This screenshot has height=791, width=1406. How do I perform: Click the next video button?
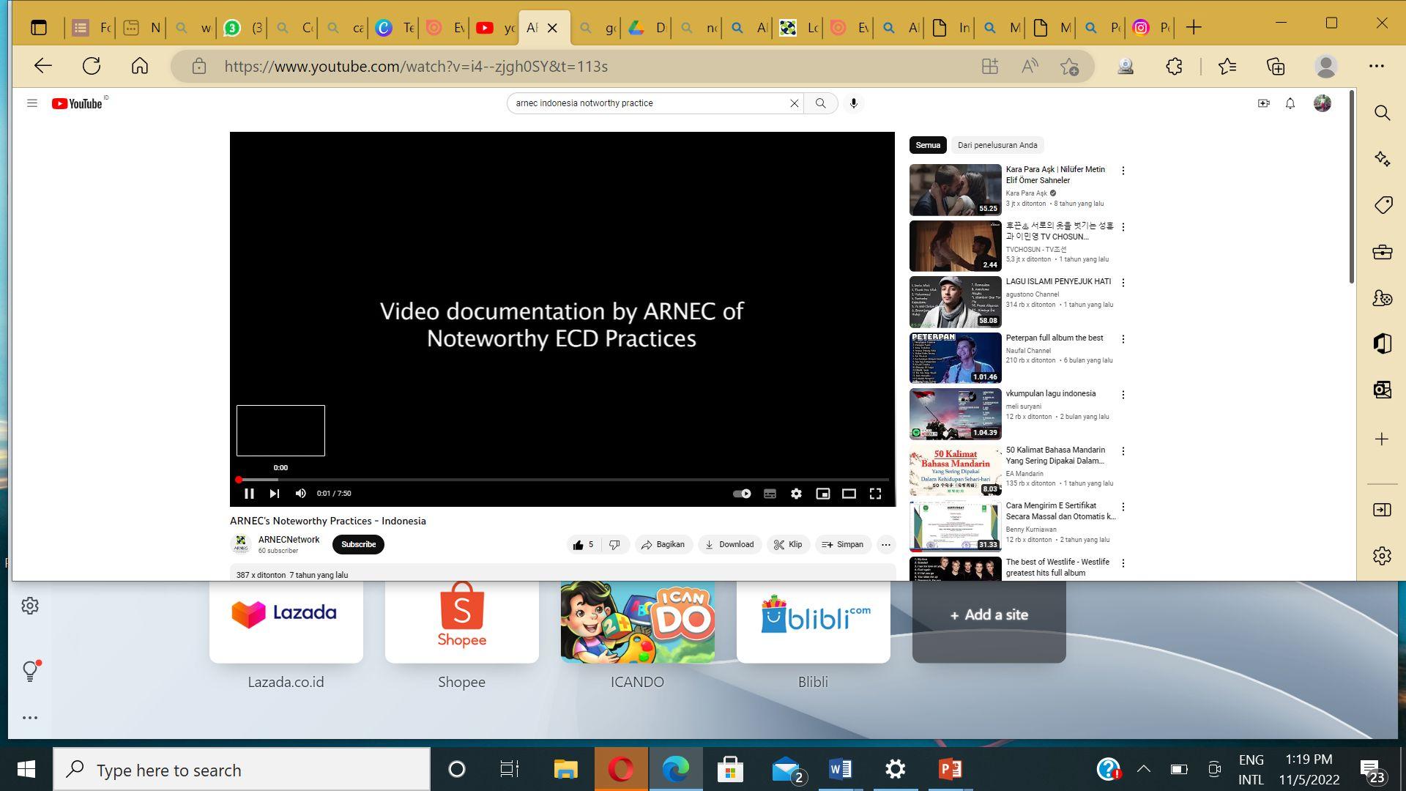[275, 494]
